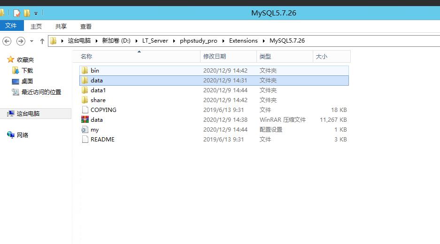Click phpstudy_pro in the address path

[198, 41]
